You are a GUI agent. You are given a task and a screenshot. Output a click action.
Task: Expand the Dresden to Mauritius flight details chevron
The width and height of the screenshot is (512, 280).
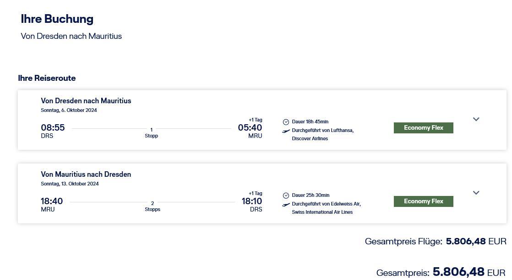pos(476,119)
